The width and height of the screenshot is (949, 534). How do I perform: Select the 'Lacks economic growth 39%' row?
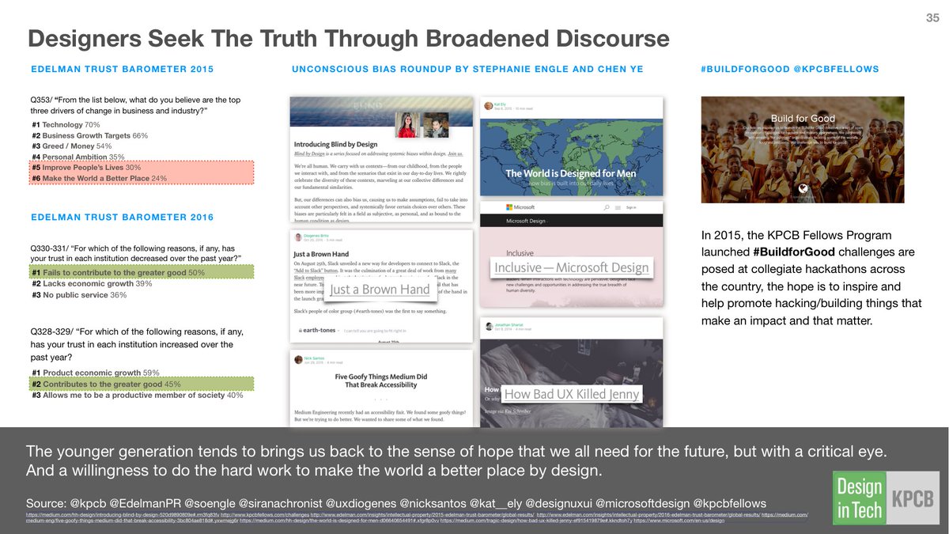[92, 283]
